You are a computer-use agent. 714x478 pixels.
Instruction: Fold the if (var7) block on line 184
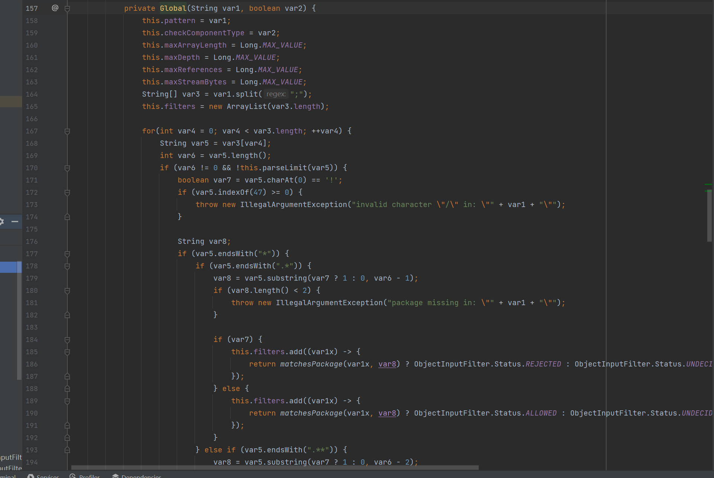67,340
